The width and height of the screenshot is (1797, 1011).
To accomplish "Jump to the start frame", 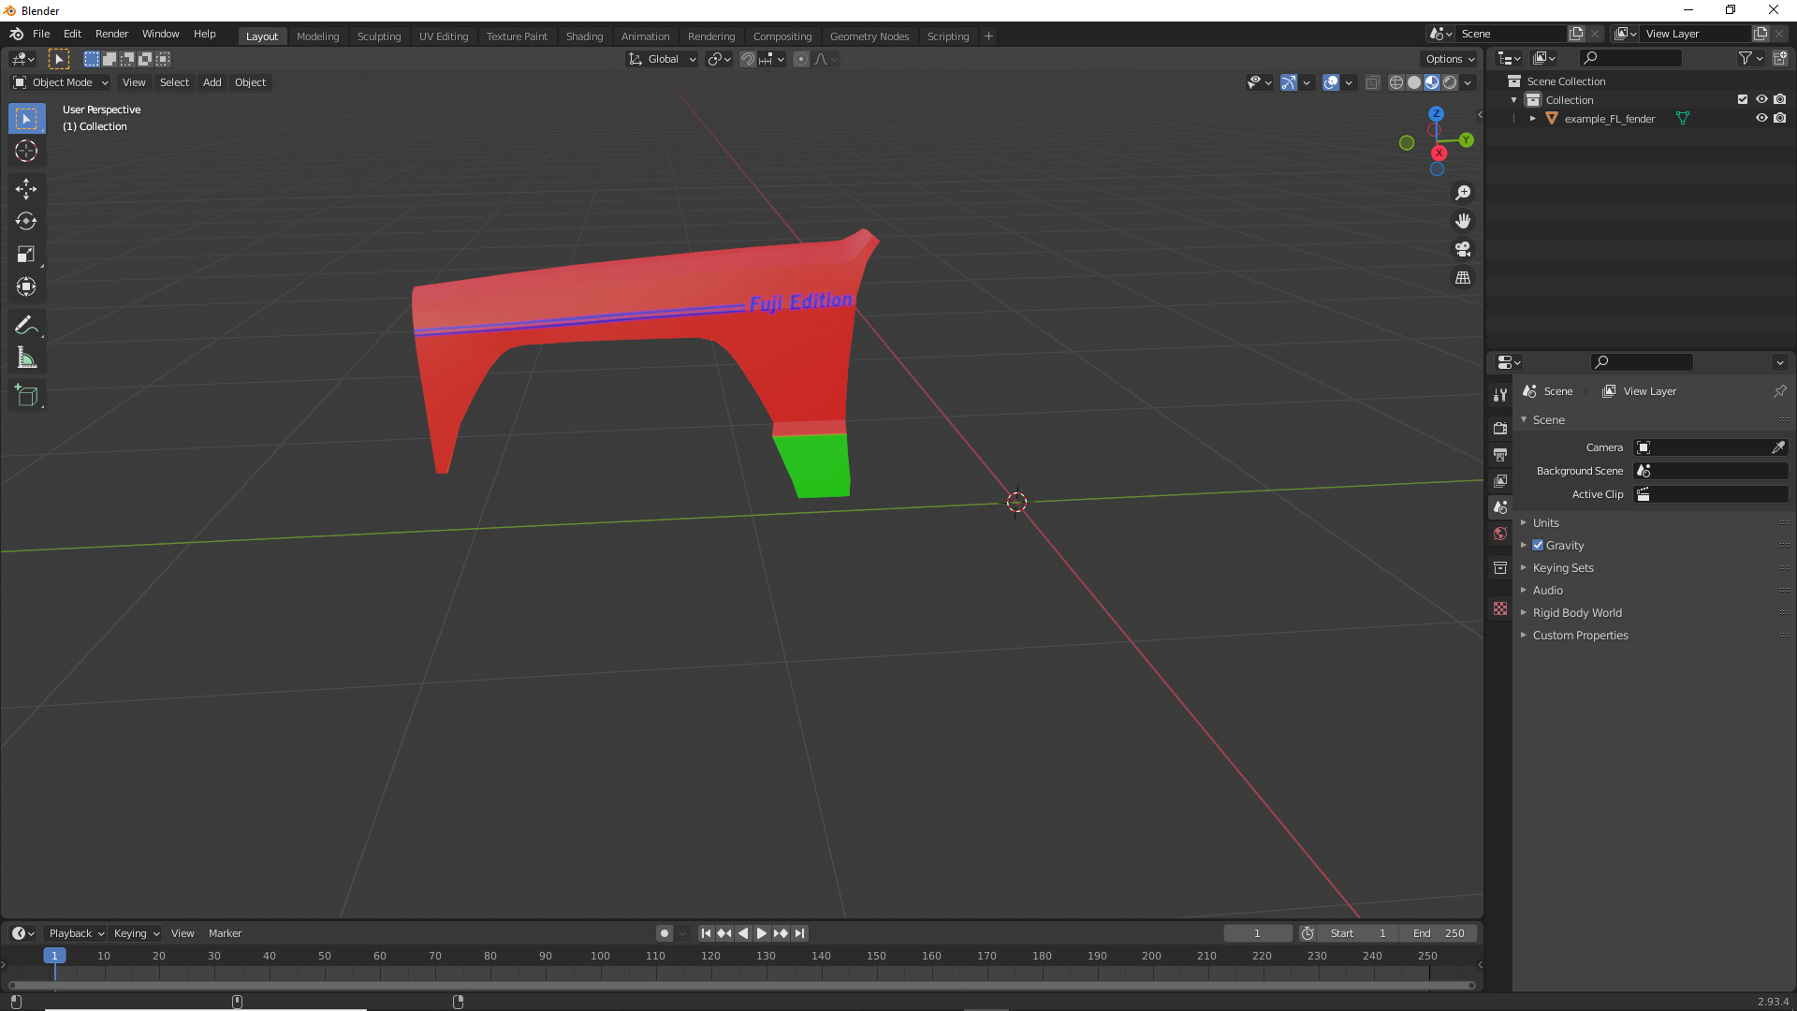I will [x=706, y=933].
